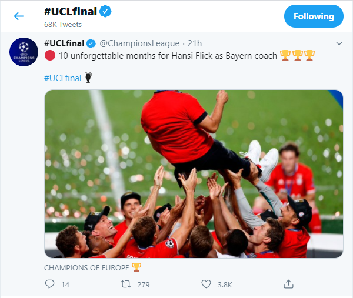Viewport: 353px width, 298px height.
Task: Open the Bayern celebration photo
Action: pyautogui.click(x=194, y=174)
